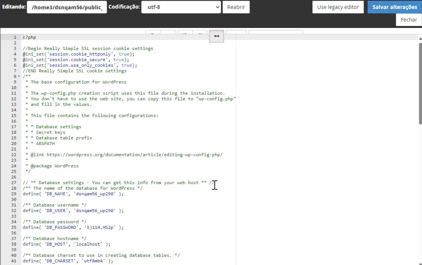Click the Reabrir button
Screen dimensions: 422x265
pyautogui.click(x=236, y=7)
